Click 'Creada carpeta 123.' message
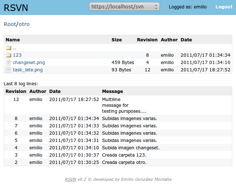Image resolution: width=236 pixels, height=187 pixels. point(124,155)
